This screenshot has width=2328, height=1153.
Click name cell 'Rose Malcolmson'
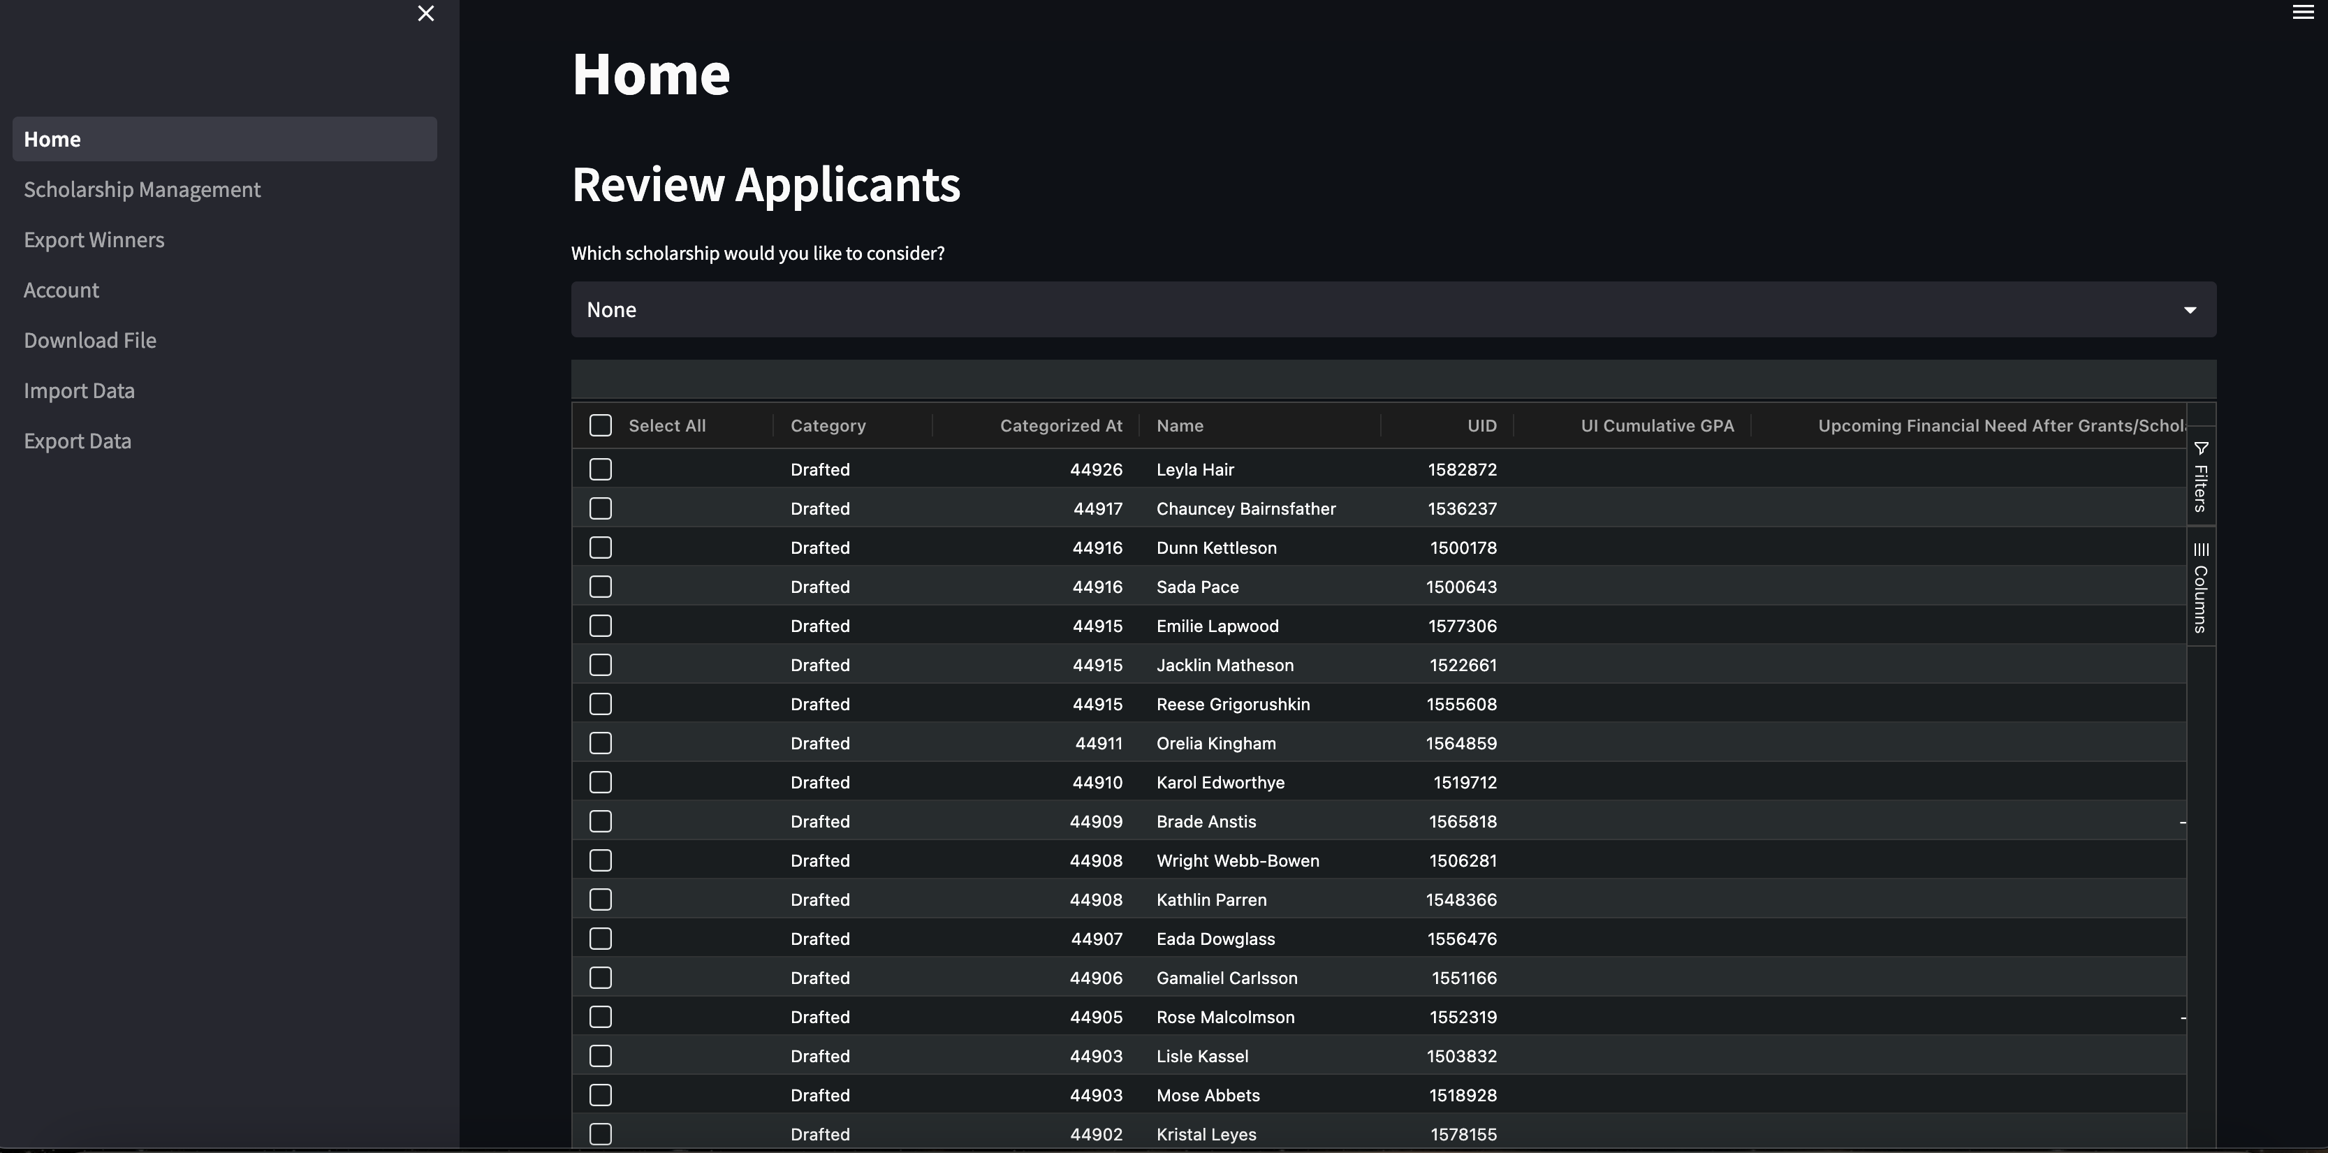click(x=1225, y=1018)
